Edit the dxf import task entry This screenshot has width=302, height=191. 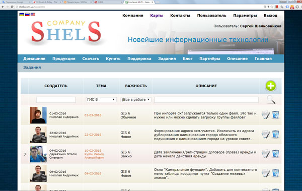pos(266,115)
